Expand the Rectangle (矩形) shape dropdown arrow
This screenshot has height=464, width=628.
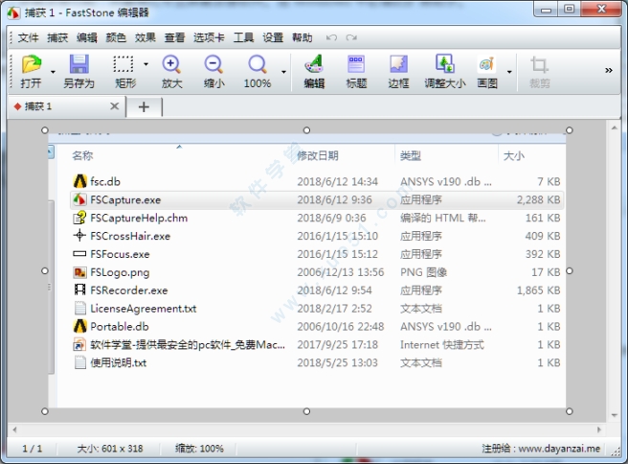(x=146, y=66)
